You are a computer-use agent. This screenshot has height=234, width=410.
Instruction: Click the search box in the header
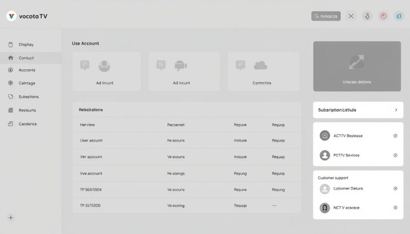coord(326,16)
